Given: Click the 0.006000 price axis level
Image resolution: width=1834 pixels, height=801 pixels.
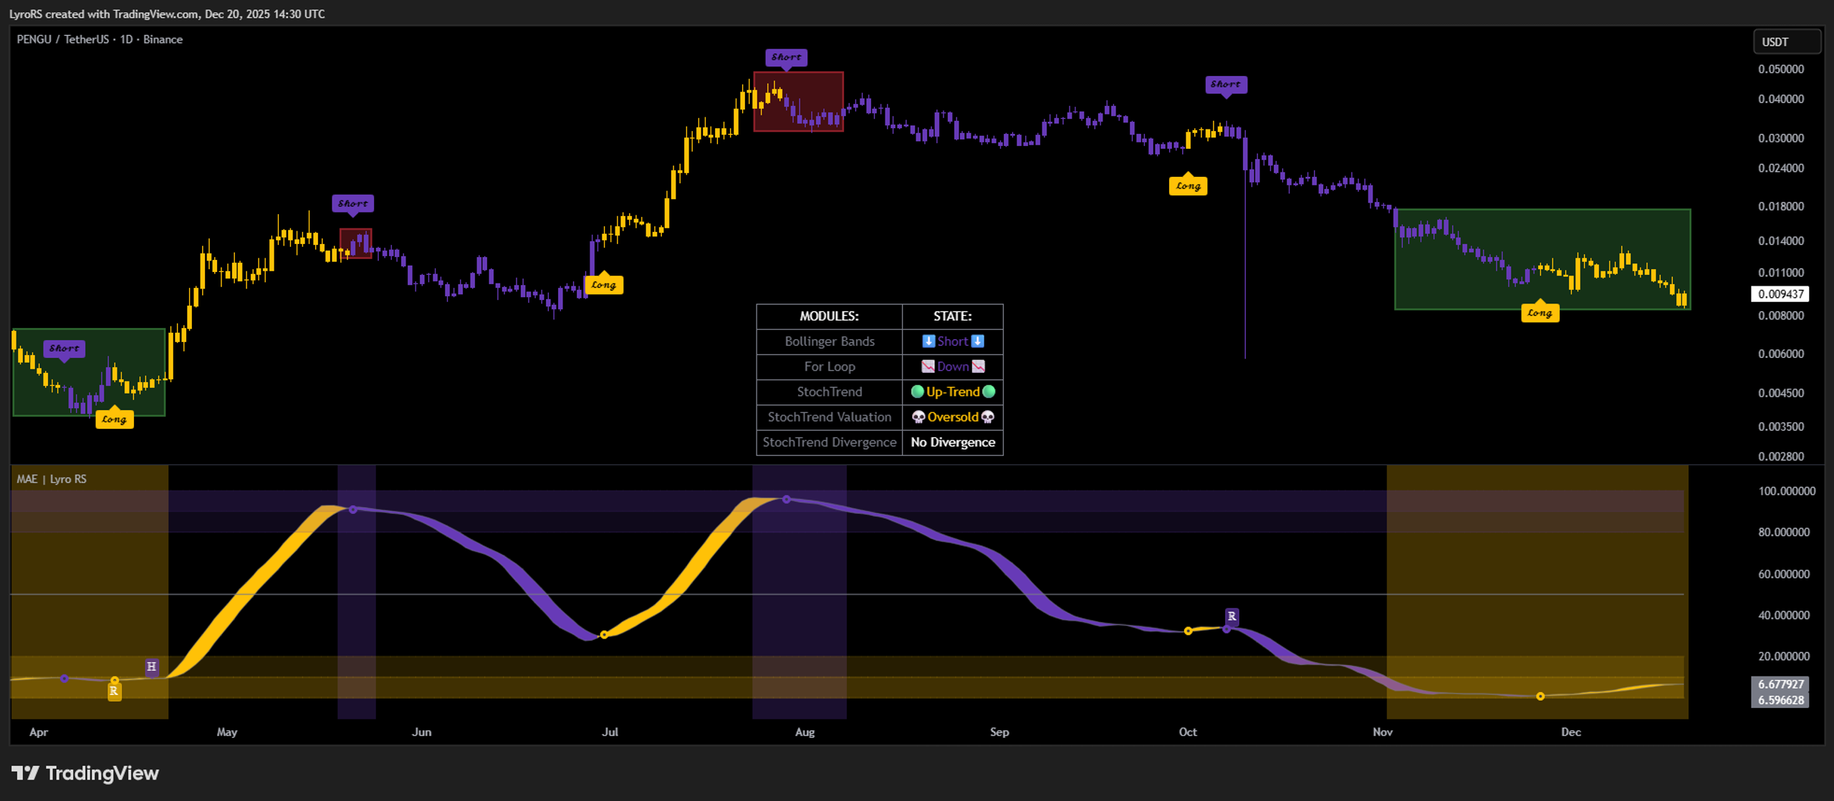Looking at the screenshot, I should pyautogui.click(x=1781, y=354).
